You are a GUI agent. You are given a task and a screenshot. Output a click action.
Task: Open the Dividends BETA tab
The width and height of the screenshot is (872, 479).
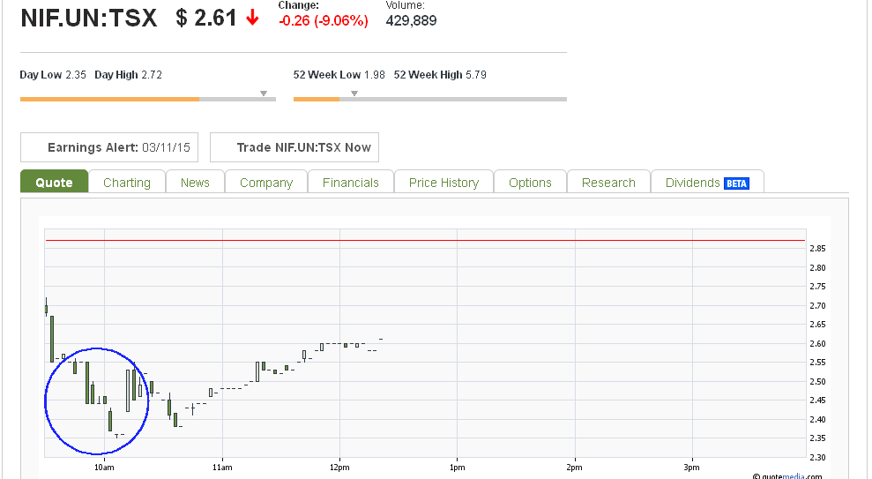pos(707,182)
